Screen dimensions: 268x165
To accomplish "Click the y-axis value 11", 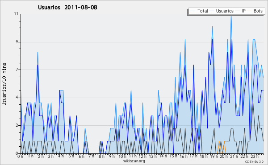I will (16, 14).
